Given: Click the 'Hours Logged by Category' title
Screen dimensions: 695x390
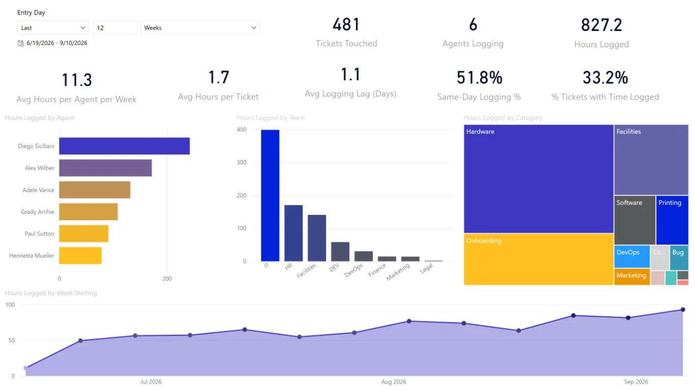Looking at the screenshot, I should (503, 118).
